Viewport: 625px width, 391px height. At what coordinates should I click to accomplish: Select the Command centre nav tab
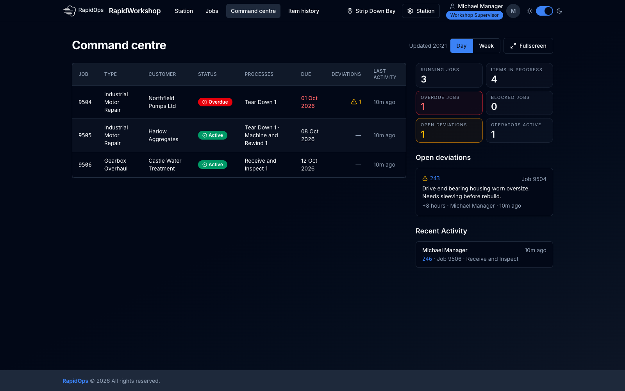pos(253,11)
